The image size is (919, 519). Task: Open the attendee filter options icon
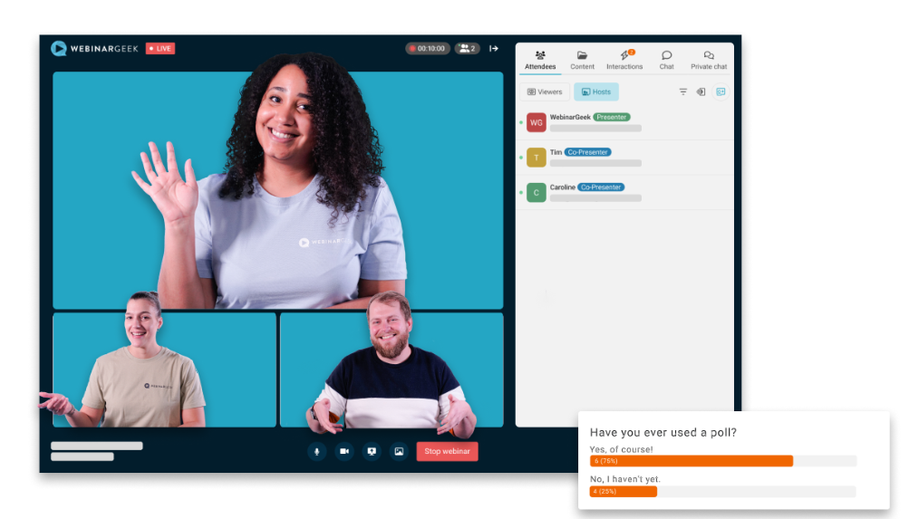683,91
